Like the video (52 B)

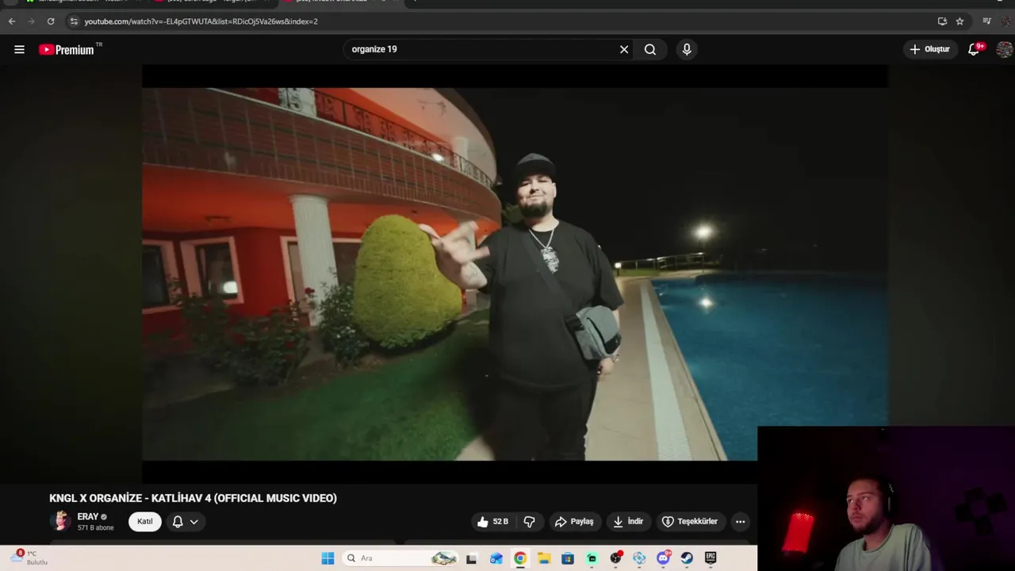pyautogui.click(x=492, y=521)
